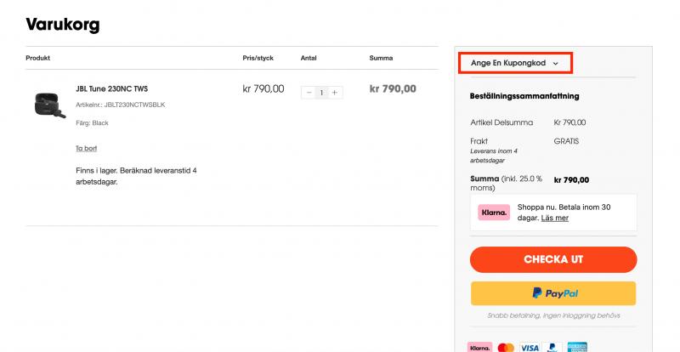The image size is (680, 352).
Task: Click the Summa inkl. 25.0 % moms label
Action: 506,183
